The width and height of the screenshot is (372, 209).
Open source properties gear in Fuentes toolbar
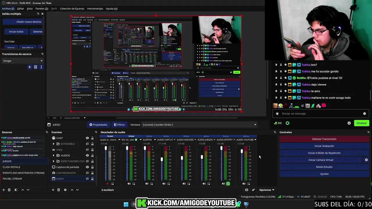click(x=65, y=190)
